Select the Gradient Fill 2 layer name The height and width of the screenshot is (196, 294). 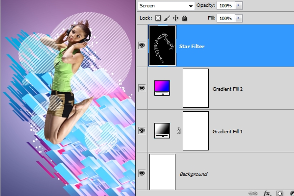[x=228, y=90]
